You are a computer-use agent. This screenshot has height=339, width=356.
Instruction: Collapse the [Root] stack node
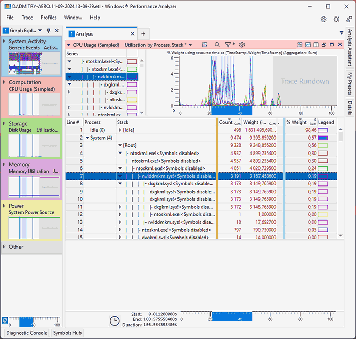[x=120, y=145]
